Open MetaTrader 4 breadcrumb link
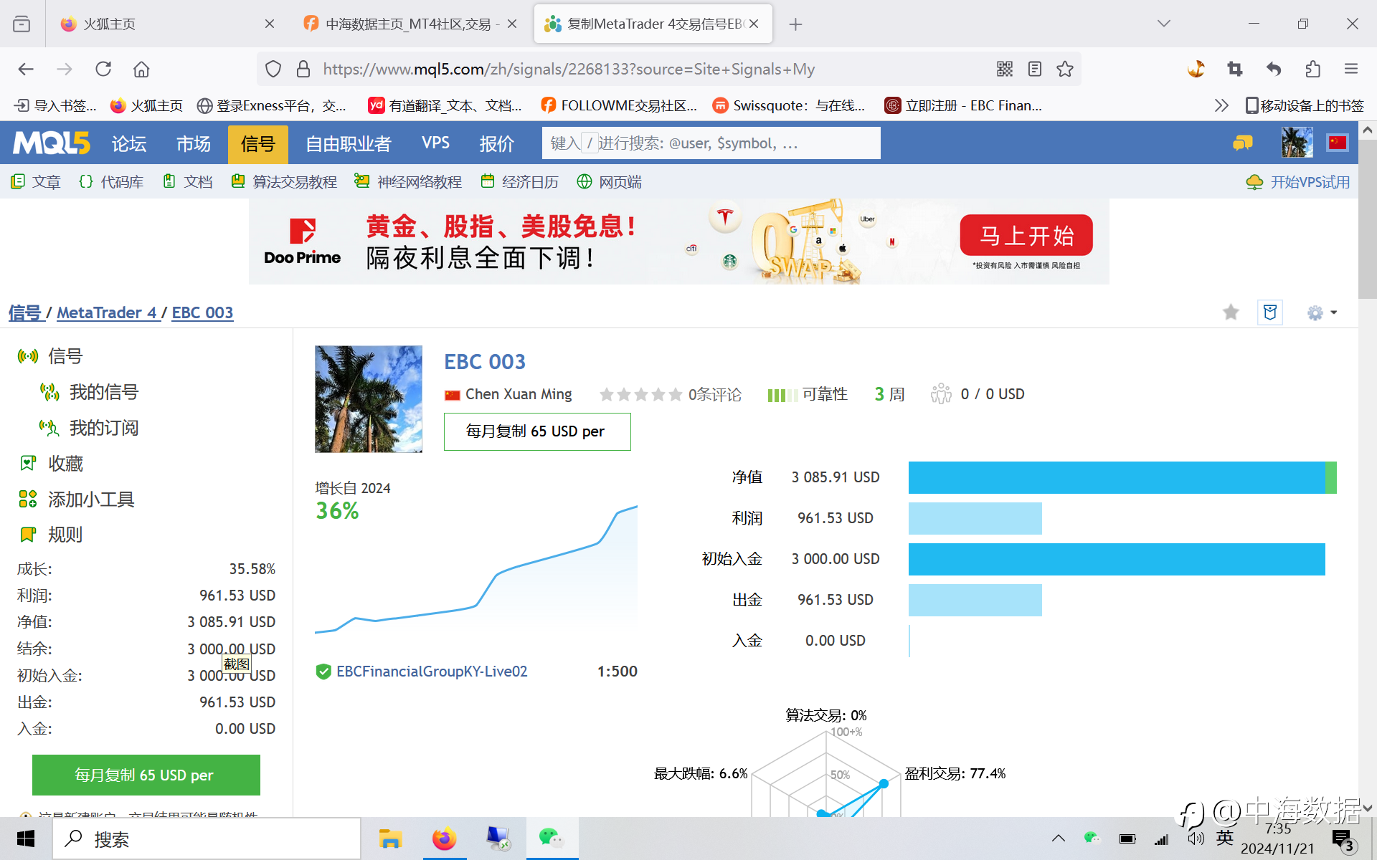Viewport: 1377px width, 860px height. tap(107, 312)
